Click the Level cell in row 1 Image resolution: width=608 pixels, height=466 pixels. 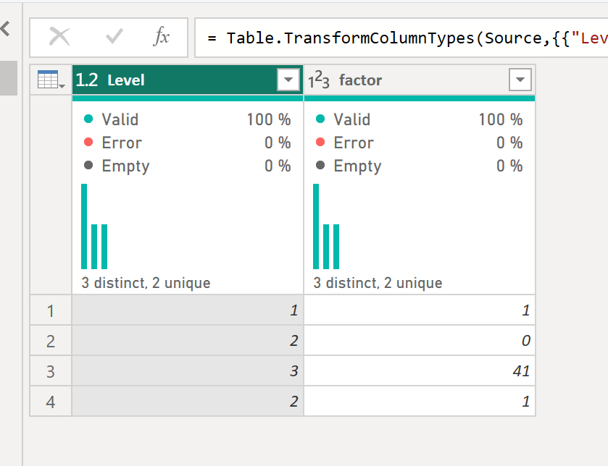(188, 310)
